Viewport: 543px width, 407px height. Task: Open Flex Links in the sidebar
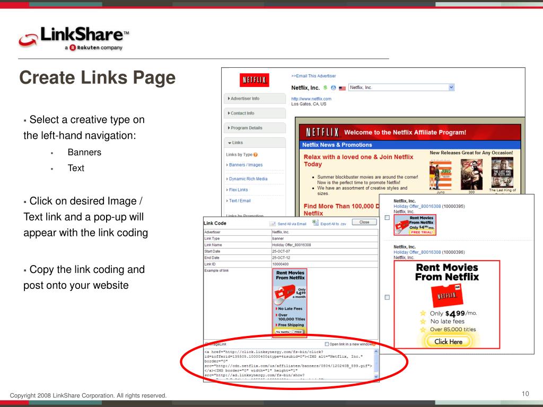point(238,190)
